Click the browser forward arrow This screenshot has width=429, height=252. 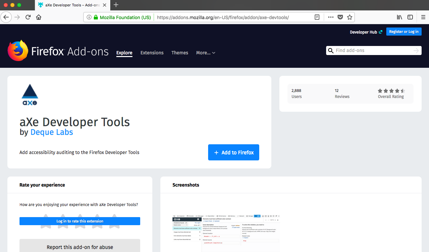[17, 17]
